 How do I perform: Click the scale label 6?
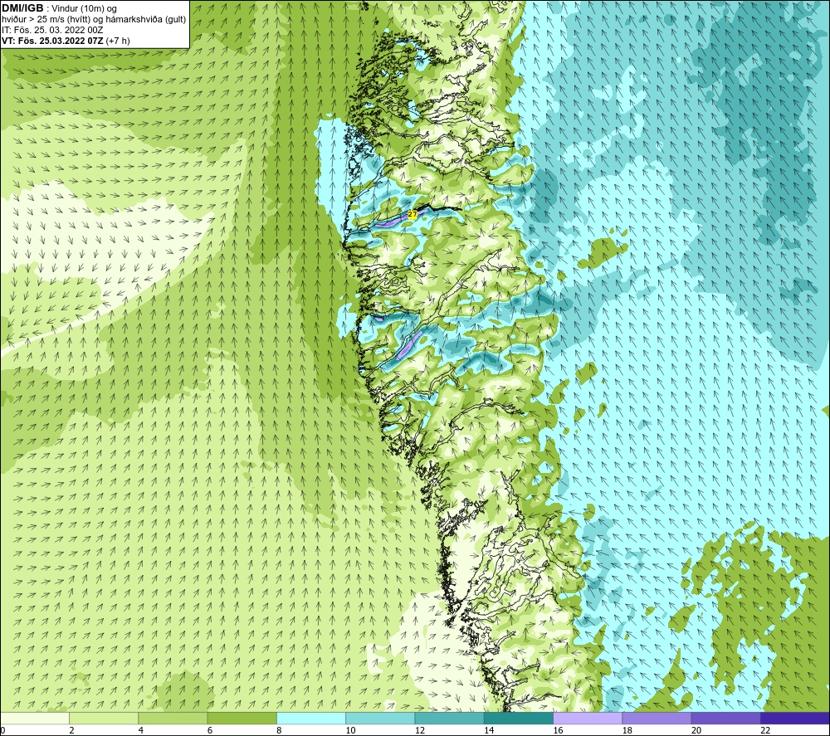(210, 730)
